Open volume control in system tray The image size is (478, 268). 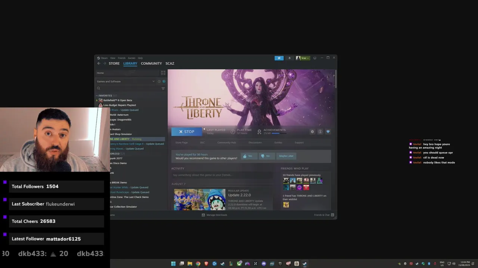(454, 264)
